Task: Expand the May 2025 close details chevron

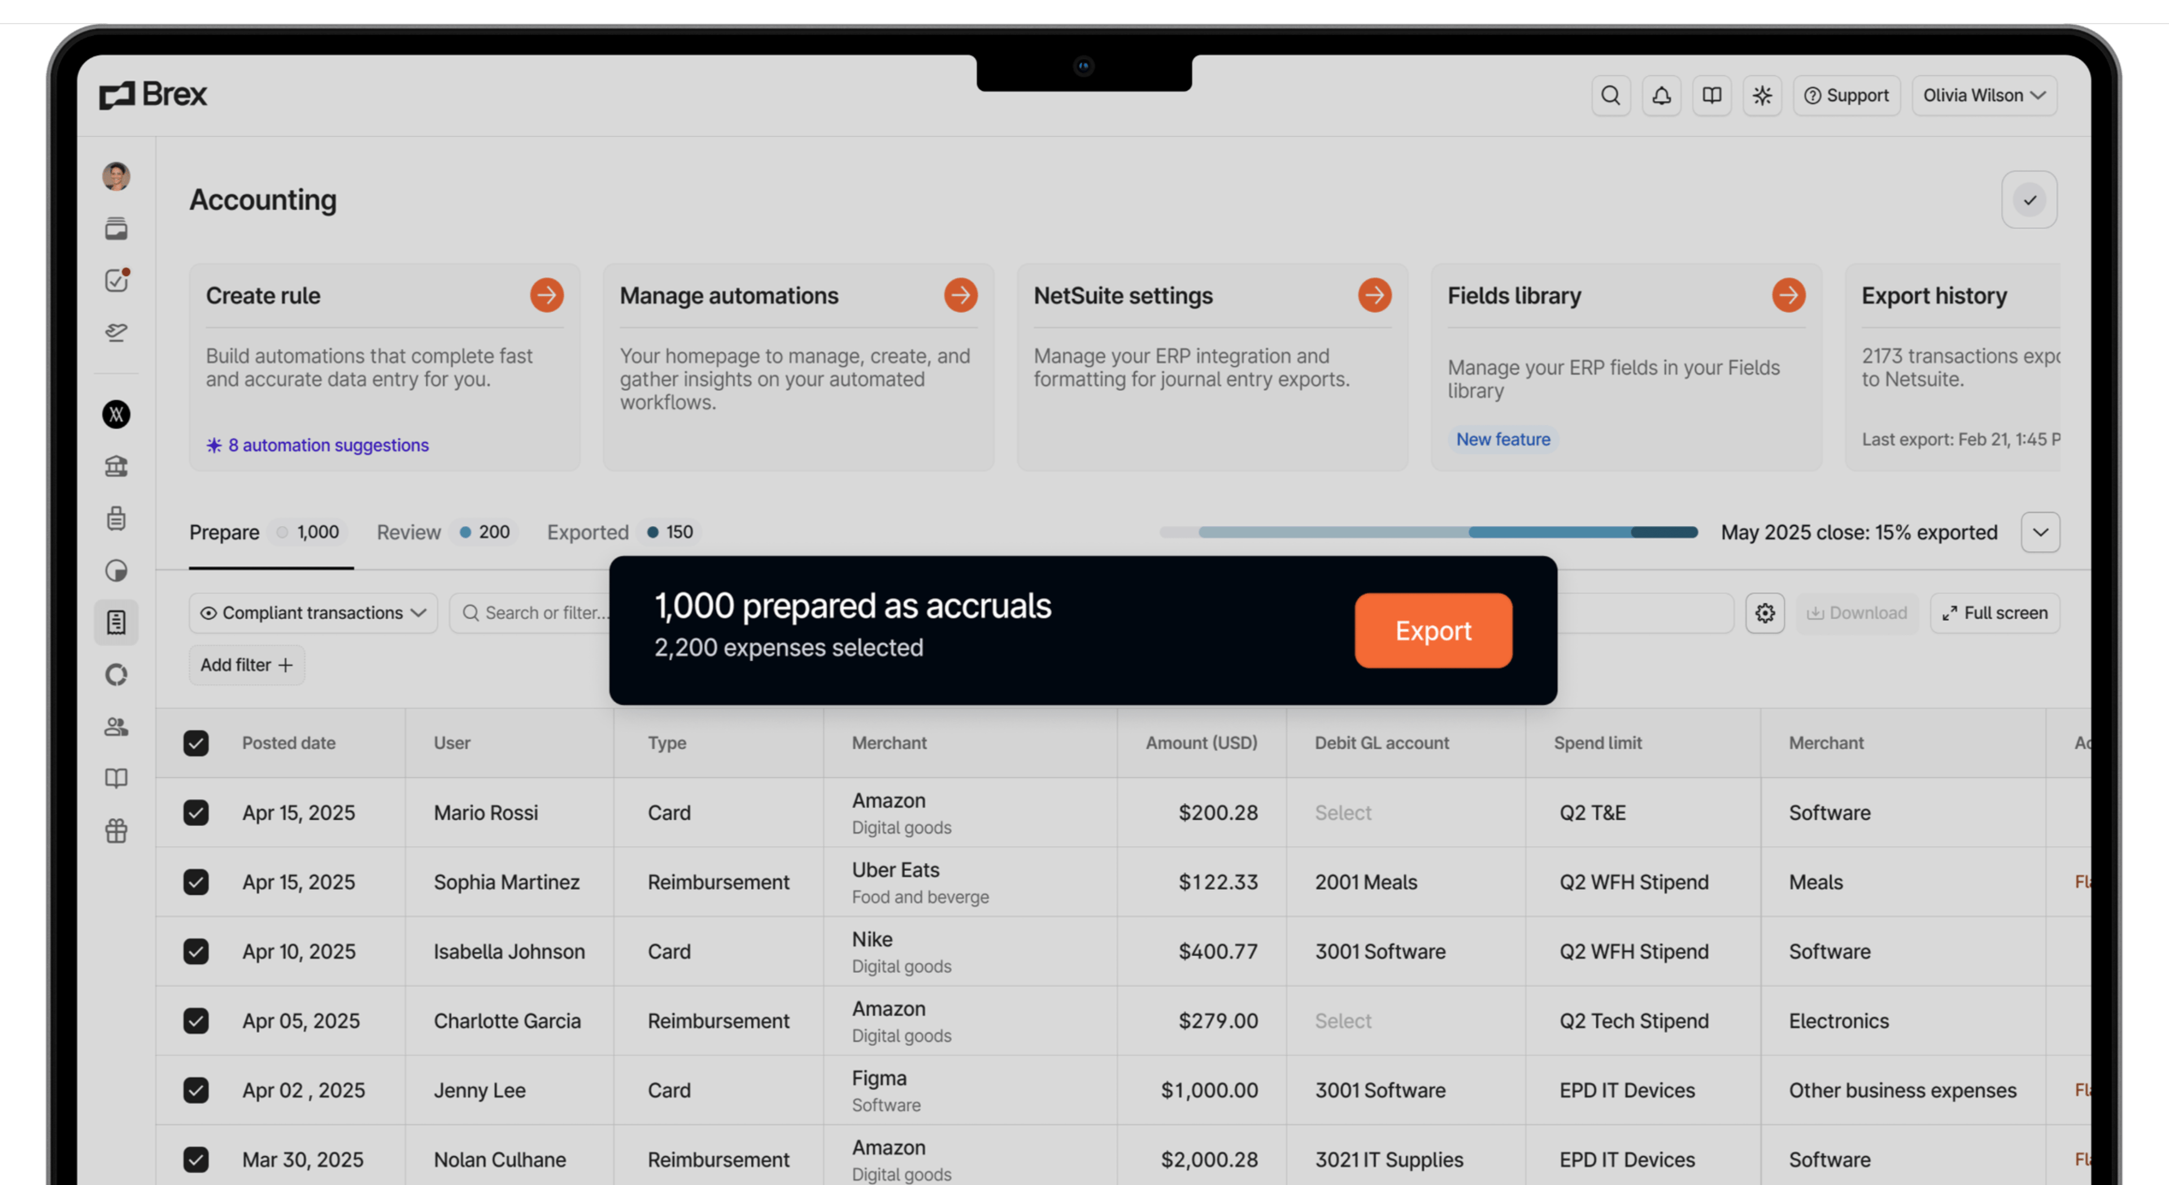Action: (2040, 532)
